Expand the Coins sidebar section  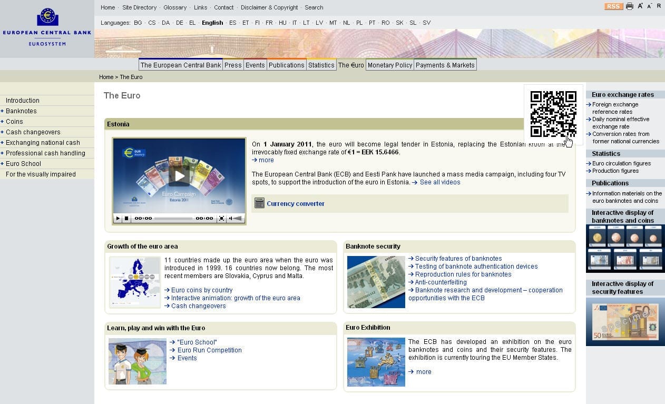click(2, 122)
